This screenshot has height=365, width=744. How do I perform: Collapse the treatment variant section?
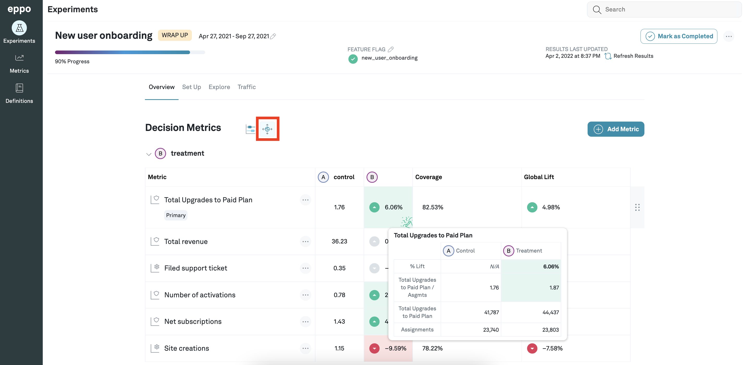pos(149,154)
